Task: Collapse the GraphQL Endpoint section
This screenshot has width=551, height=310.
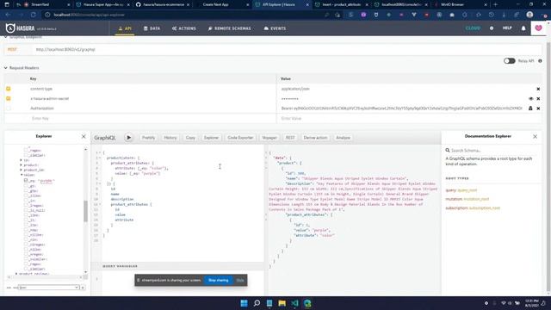Action: pyautogui.click(x=6, y=37)
